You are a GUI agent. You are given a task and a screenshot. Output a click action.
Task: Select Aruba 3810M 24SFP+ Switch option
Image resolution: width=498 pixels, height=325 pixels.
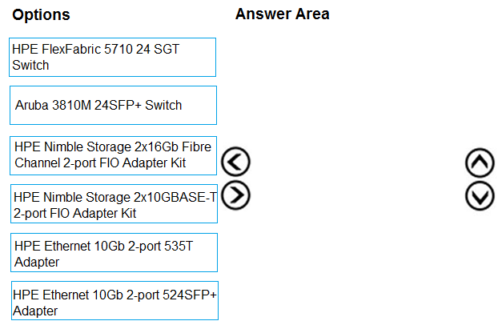pos(113,105)
